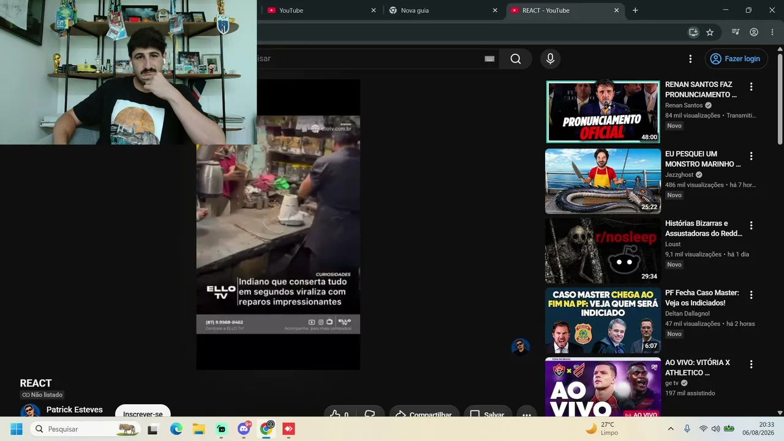Click the channel avatar watermark in the player
The width and height of the screenshot is (784, 441).
pos(521,347)
